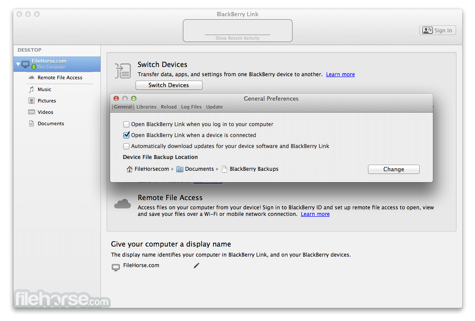Image resolution: width=475 pixels, height=321 pixels.
Task: Select the General preferences tab
Action: point(123,107)
